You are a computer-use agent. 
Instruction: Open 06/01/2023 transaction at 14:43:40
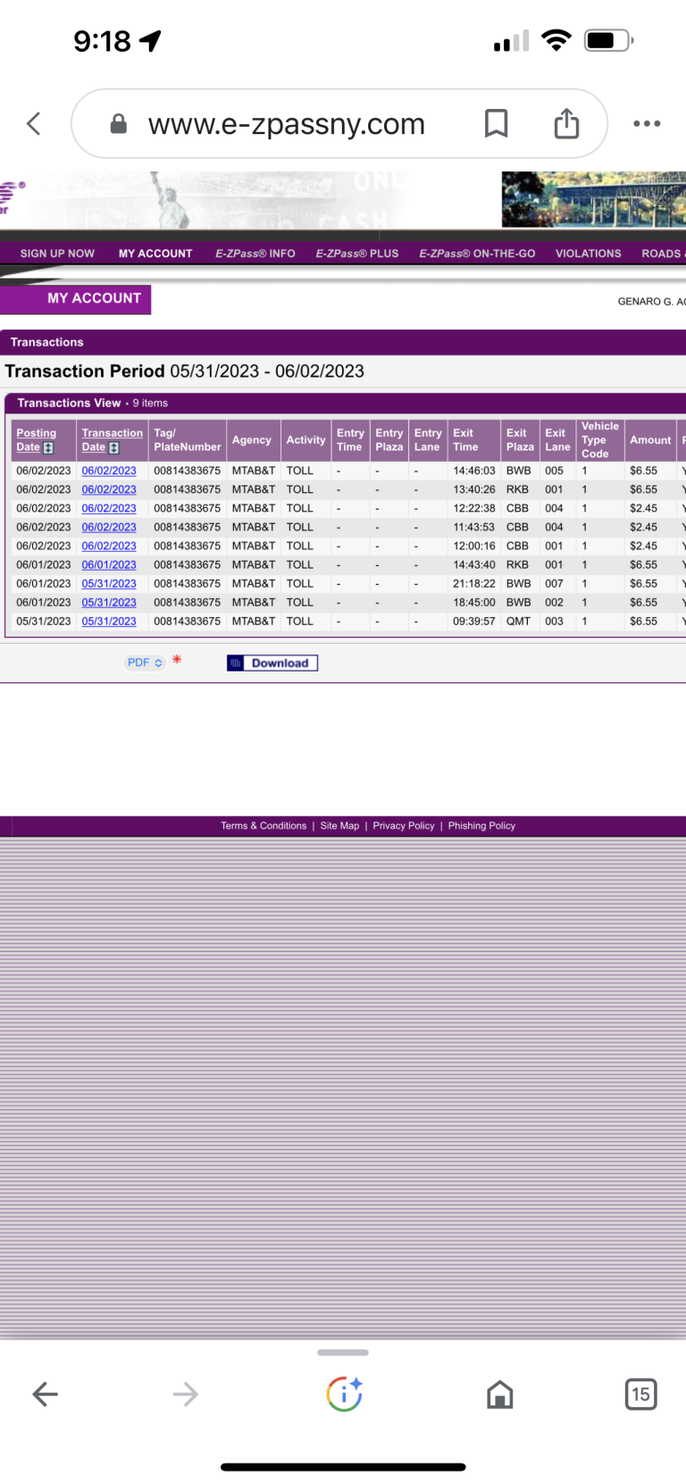[x=109, y=564]
